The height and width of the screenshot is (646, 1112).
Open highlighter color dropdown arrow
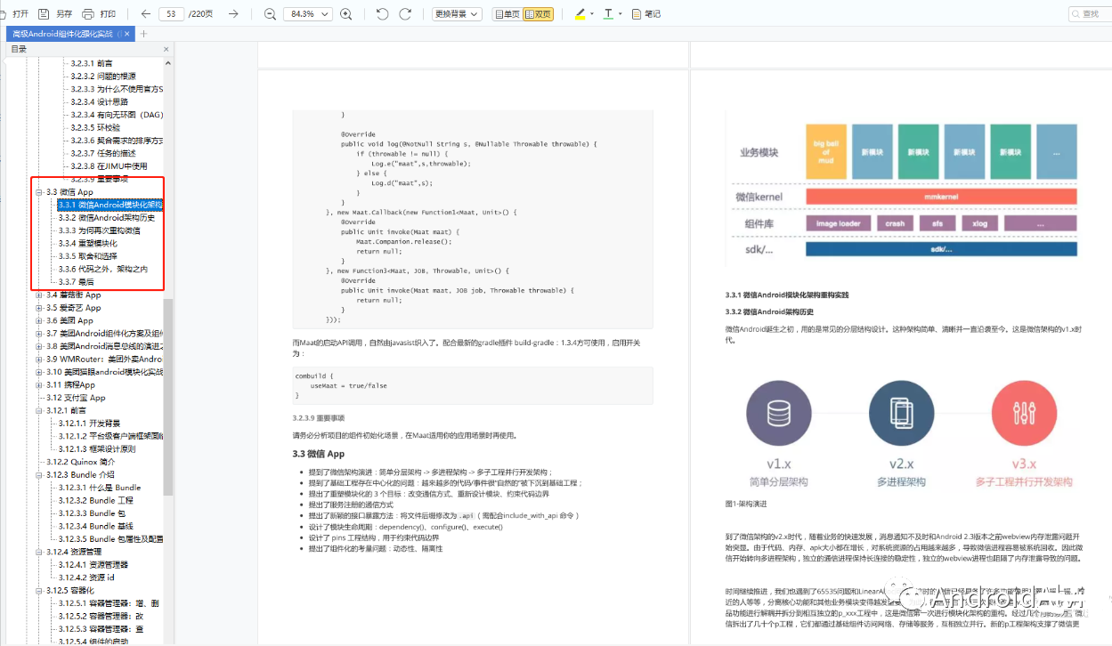click(x=593, y=14)
